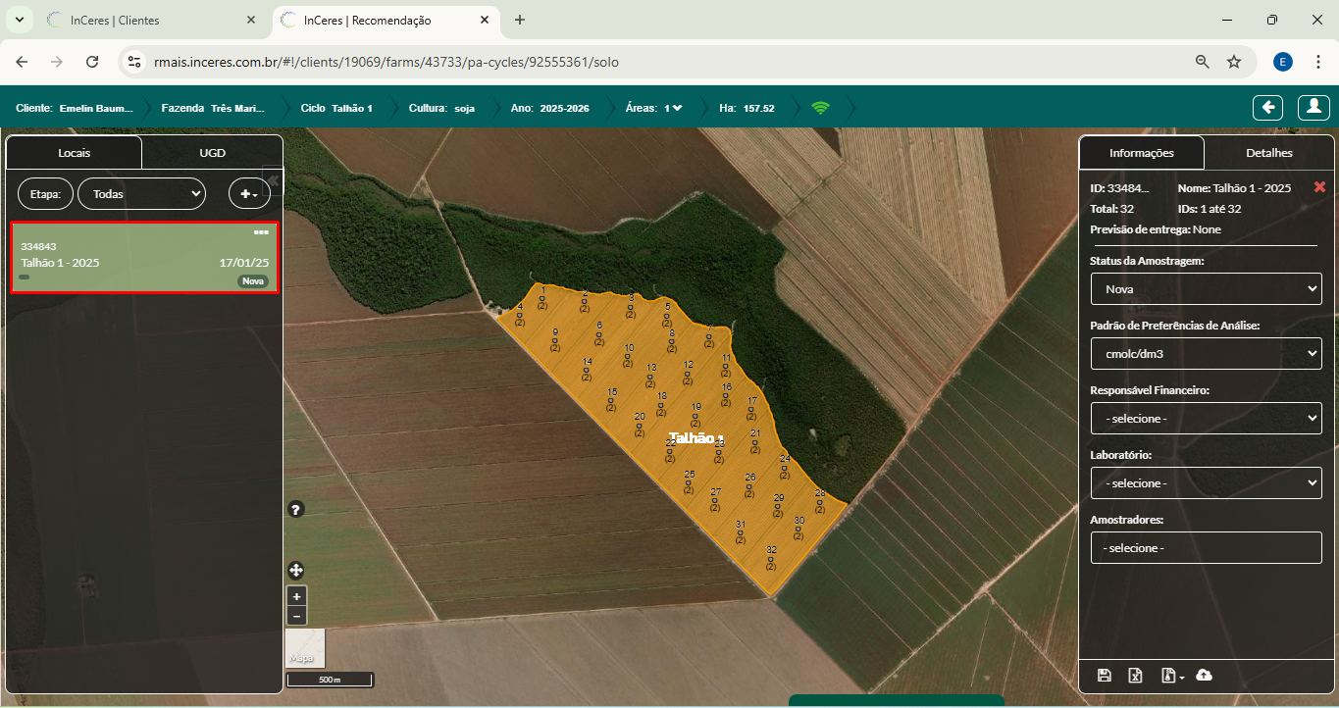The height and width of the screenshot is (708, 1339).
Task: Click the Fazenda Três Mari breadcrumb
Action: pos(213,108)
